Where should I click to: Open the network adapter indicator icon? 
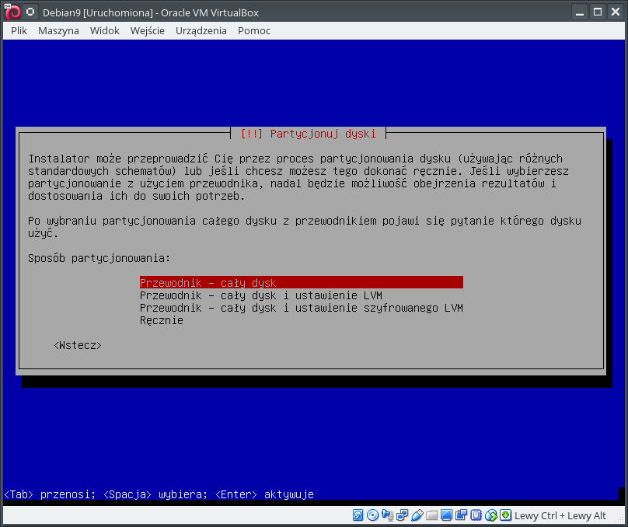click(403, 515)
